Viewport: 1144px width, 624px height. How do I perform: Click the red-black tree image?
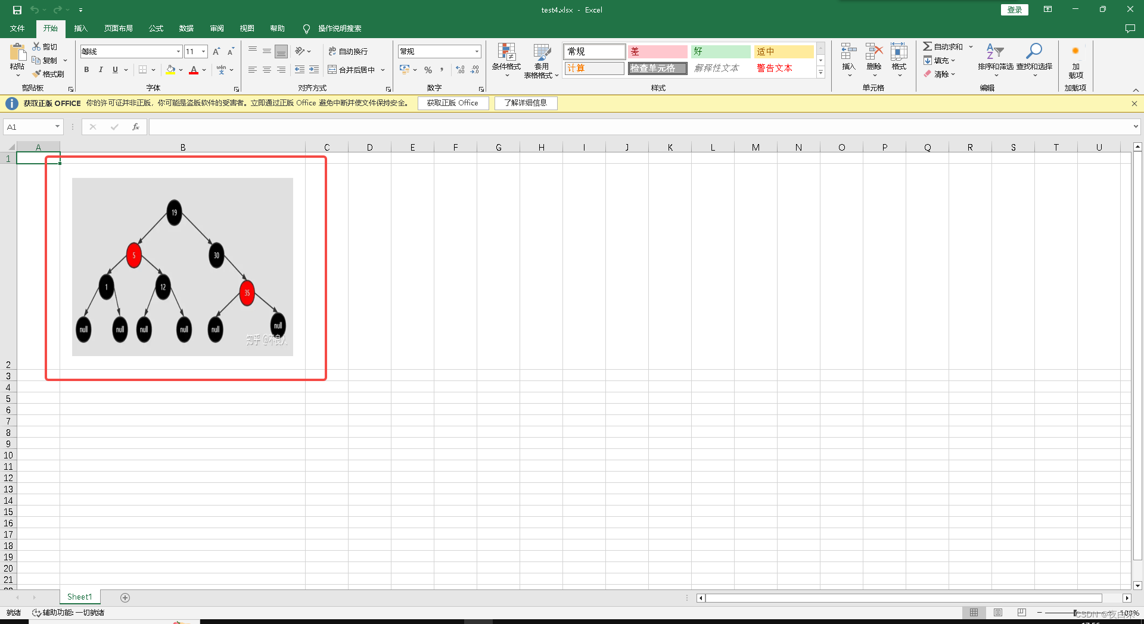(182, 267)
